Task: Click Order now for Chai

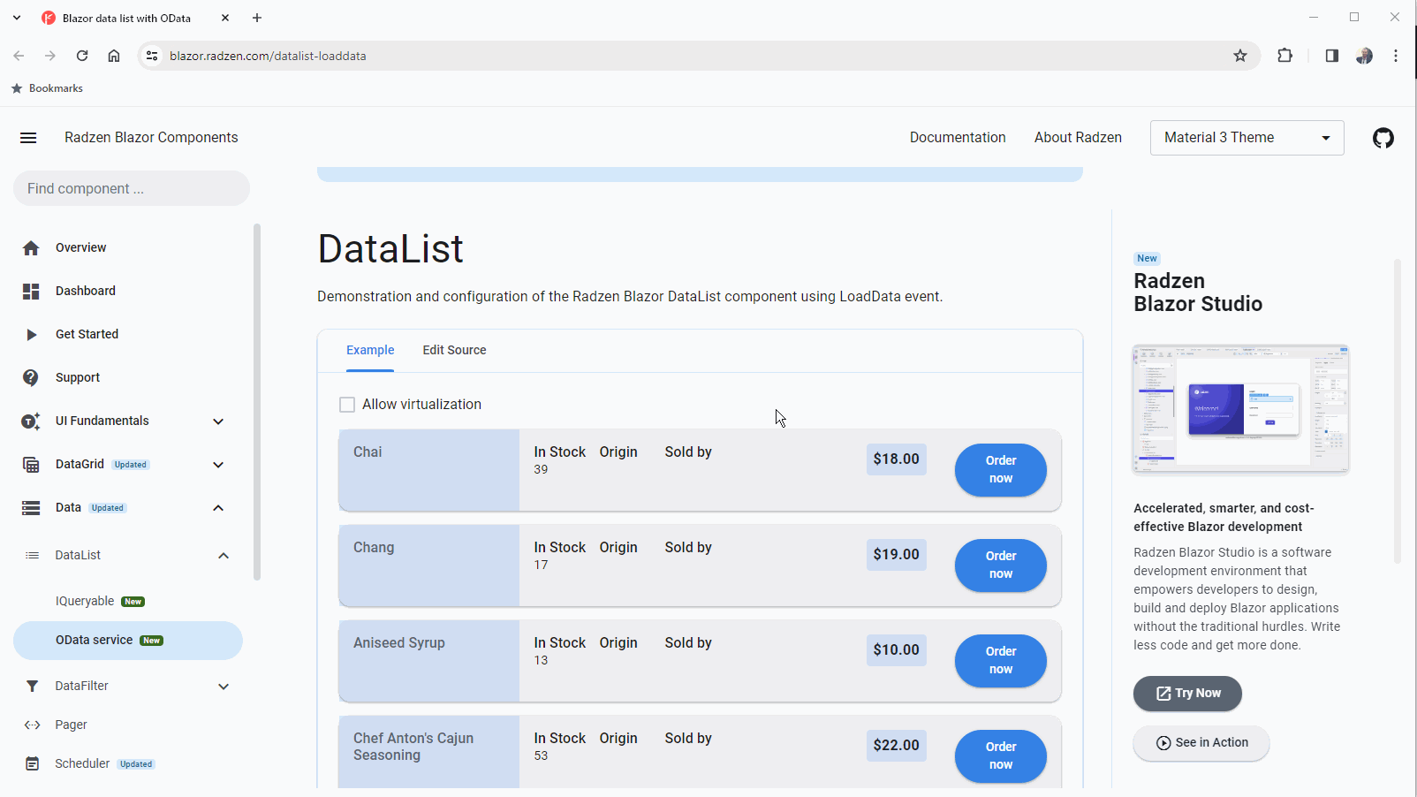Action: [1001, 470]
